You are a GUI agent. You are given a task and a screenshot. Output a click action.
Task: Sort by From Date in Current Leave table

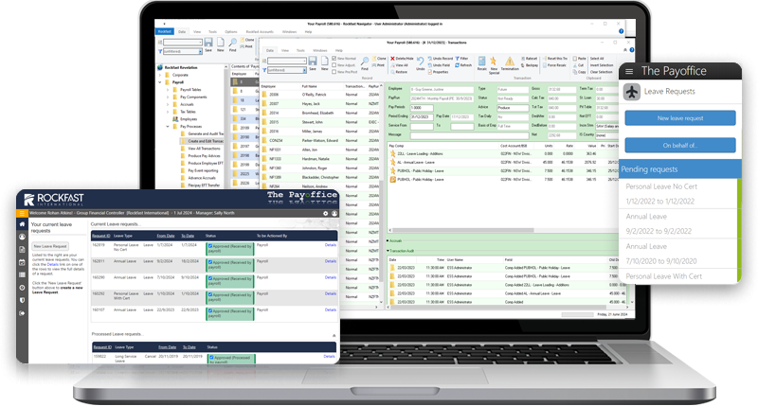coord(165,236)
